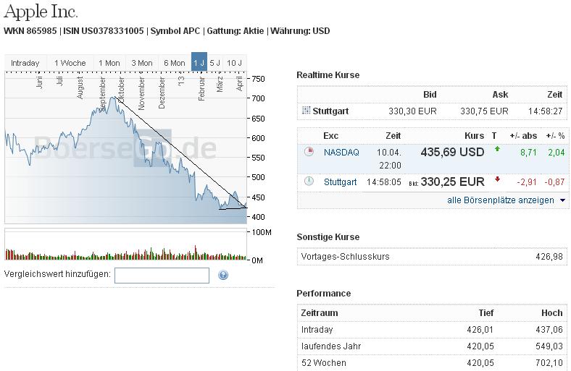
Task: Click the red clock icon beside NASDAQ
Action: (309, 153)
